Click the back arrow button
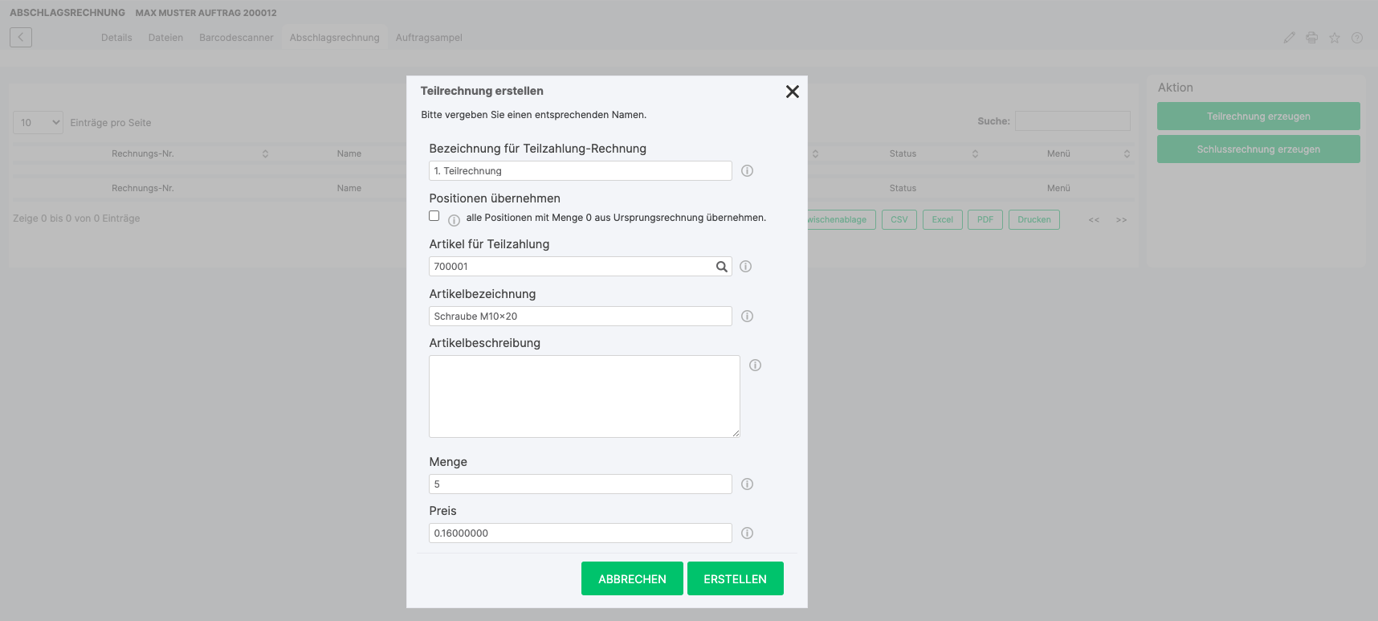This screenshot has height=621, width=1378. point(21,37)
